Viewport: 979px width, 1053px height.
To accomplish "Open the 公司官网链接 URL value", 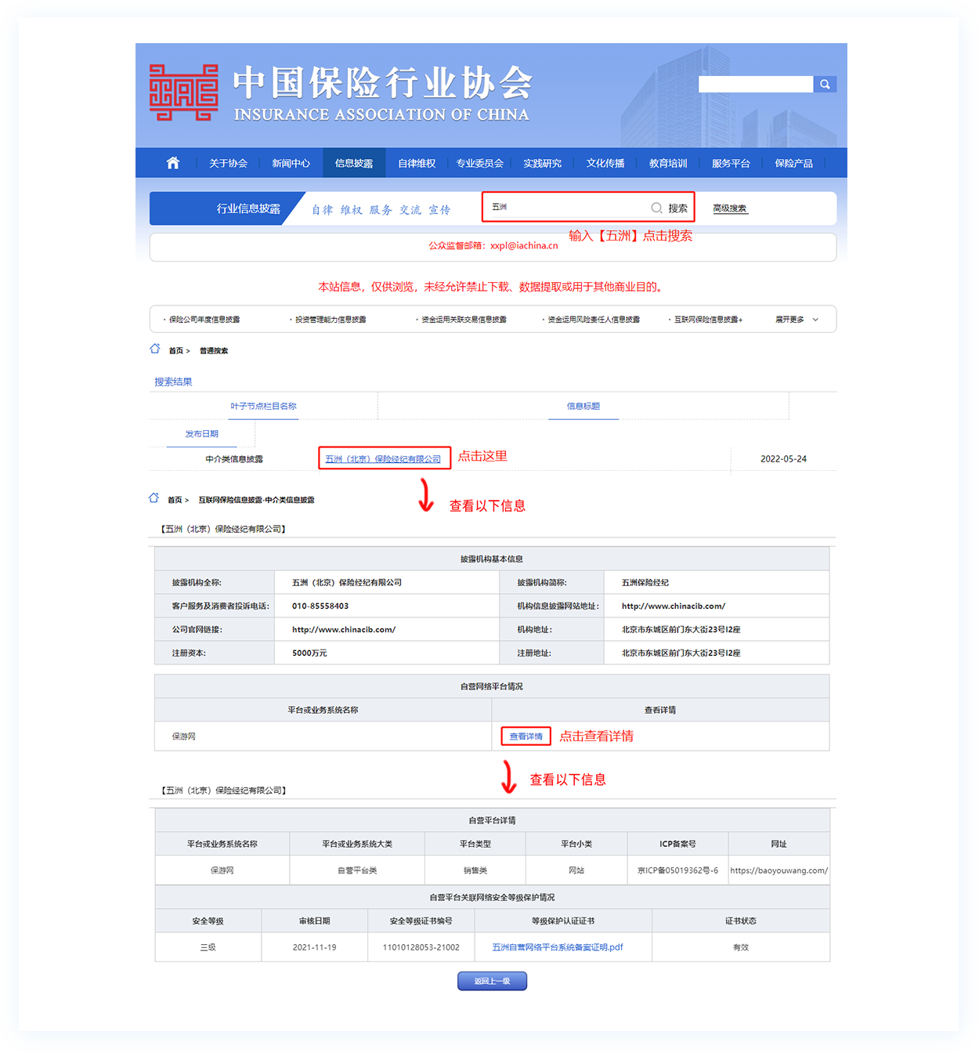I will click(x=344, y=629).
